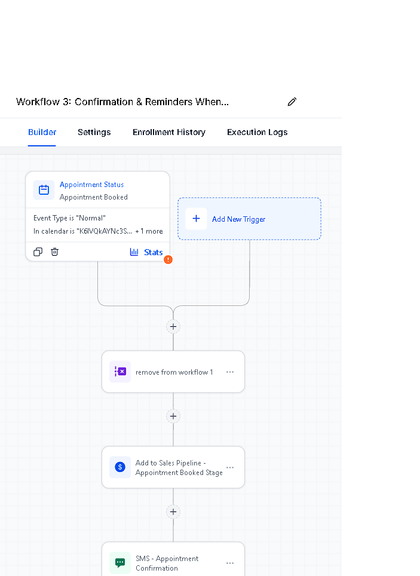View the trigger's Stats link

tap(153, 252)
